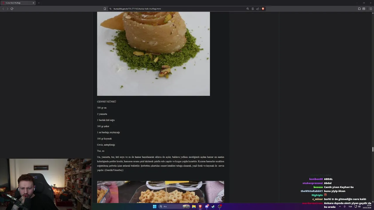Screen dimensions: 374x210
Task: Show the browser sidebar panel icon
Action: 364,9
